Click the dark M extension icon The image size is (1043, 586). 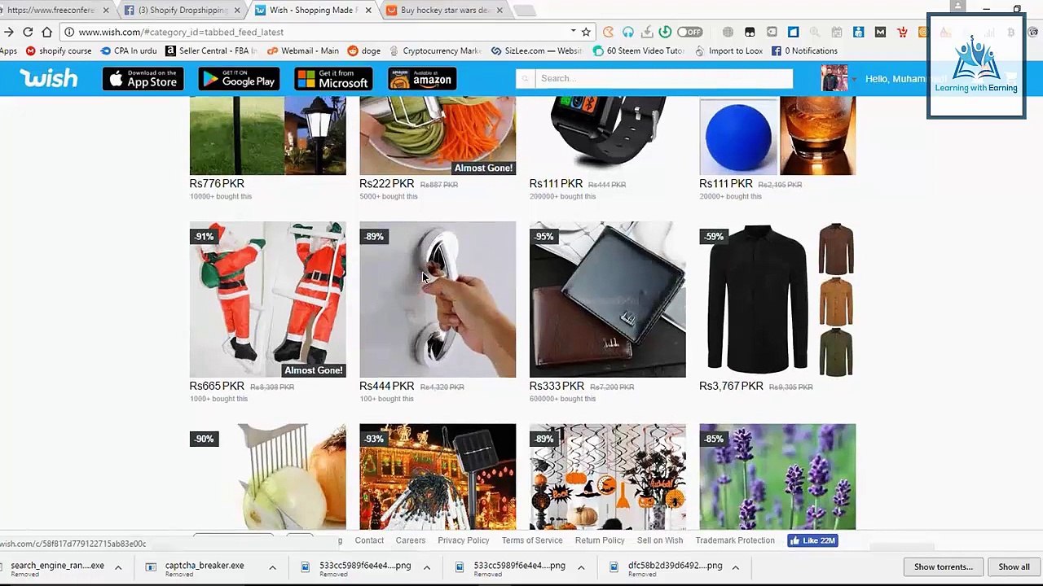[x=880, y=32]
